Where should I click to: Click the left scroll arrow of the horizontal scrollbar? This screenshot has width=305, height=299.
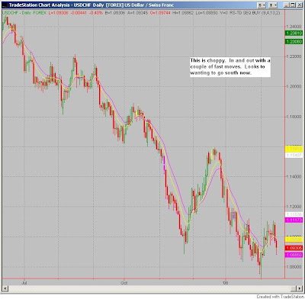tap(5, 288)
